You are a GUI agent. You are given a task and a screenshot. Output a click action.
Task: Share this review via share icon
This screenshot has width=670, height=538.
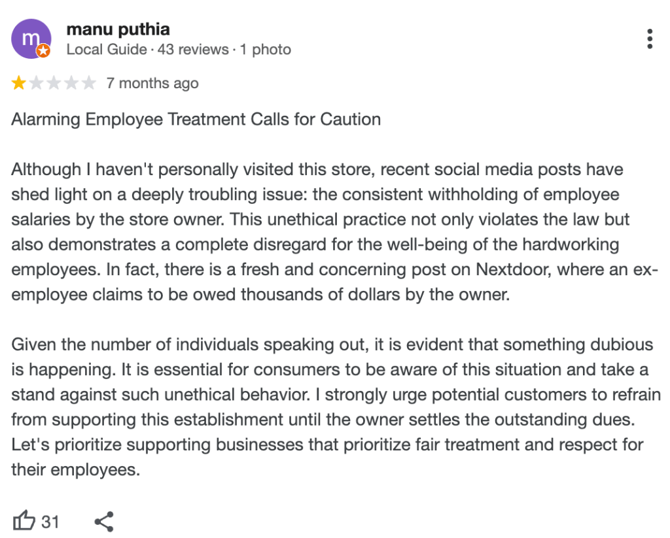click(x=104, y=521)
